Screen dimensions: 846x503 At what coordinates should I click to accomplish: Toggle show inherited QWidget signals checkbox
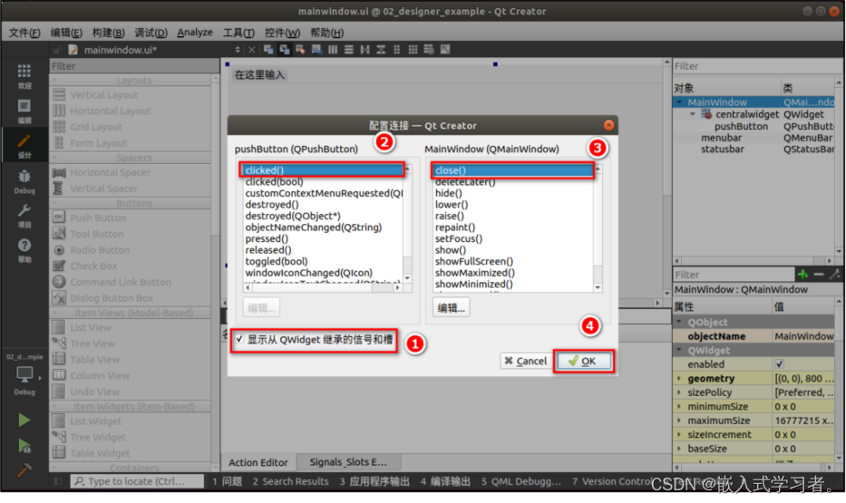coord(239,339)
